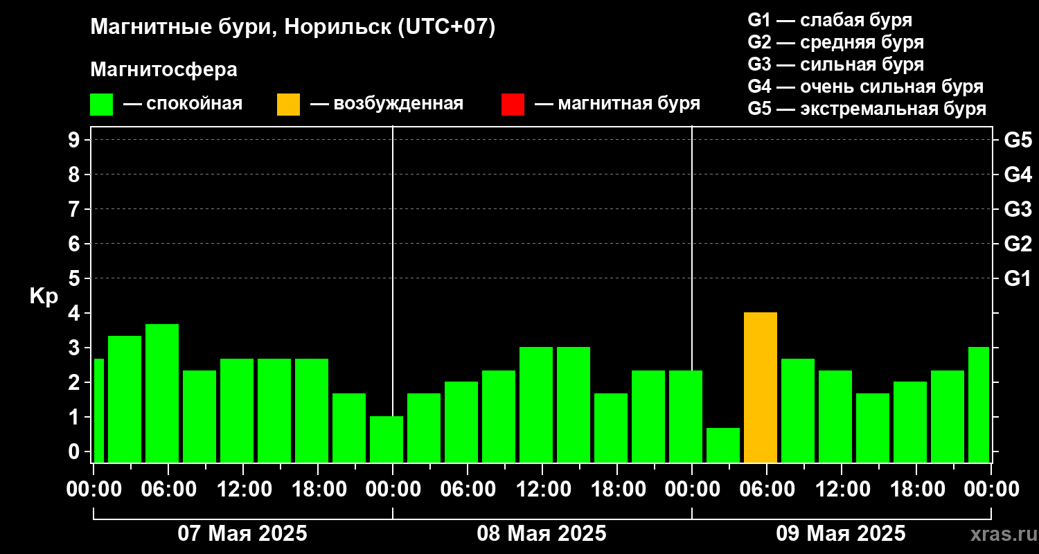Click the '06:00' time label above 07 Мая
This screenshot has height=554, width=1039.
(x=168, y=489)
